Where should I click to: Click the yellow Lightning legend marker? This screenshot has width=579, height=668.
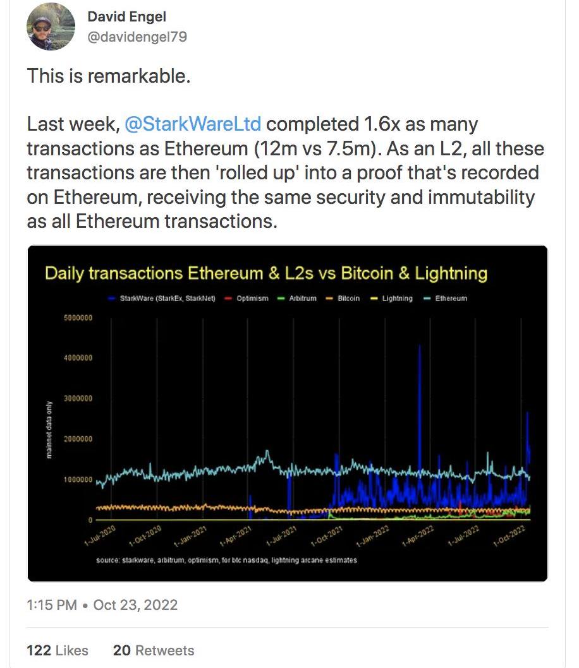coord(374,299)
